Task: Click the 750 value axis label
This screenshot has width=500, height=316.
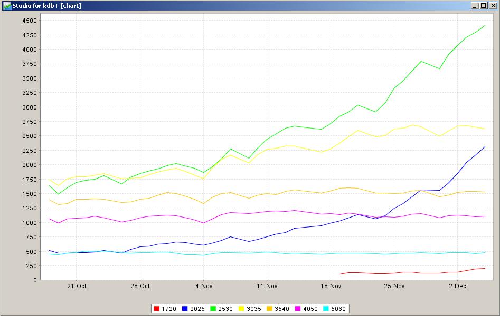Action: click(31, 237)
